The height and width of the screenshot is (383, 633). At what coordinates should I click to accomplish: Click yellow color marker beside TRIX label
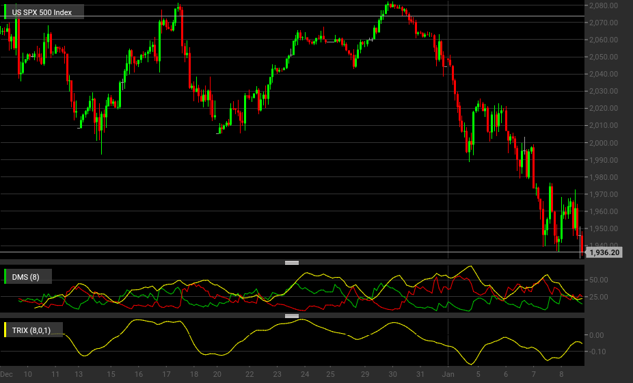(x=5, y=330)
